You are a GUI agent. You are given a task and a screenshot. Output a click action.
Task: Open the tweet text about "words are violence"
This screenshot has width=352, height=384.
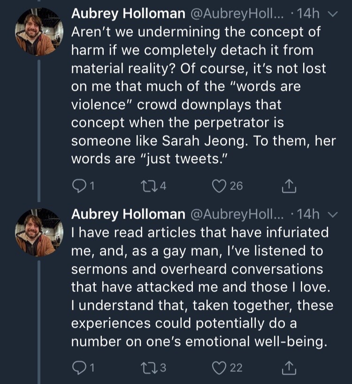pos(197,96)
